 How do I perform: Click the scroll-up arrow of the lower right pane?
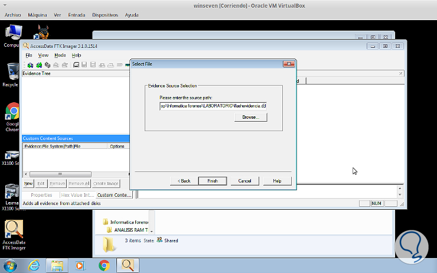400,188
